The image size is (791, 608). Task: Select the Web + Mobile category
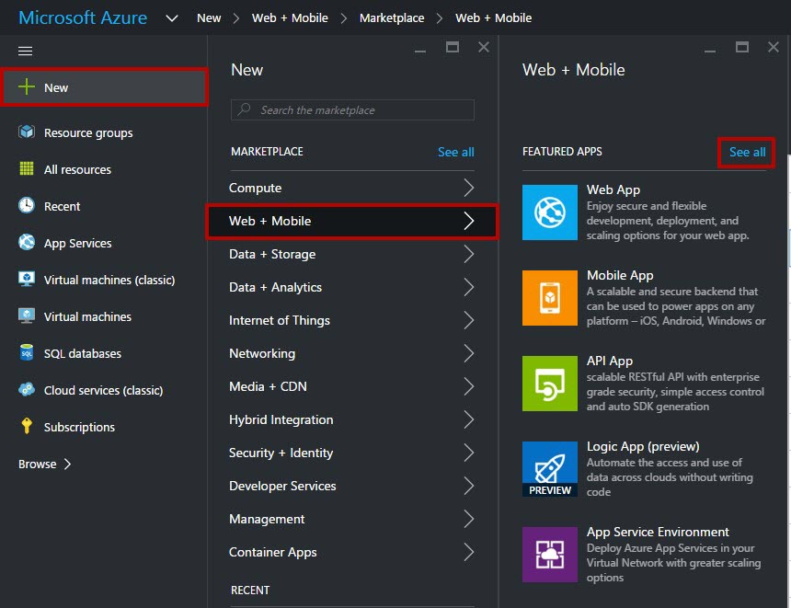tap(352, 221)
